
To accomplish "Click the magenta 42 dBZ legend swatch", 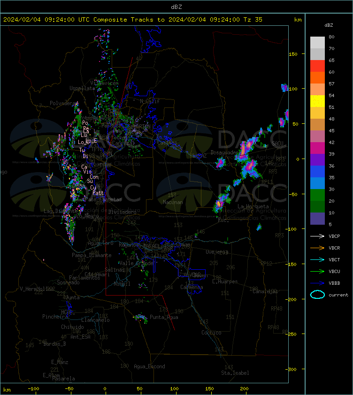I will 317,148.
